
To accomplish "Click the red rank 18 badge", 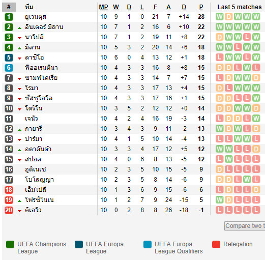I will pos(9,190).
